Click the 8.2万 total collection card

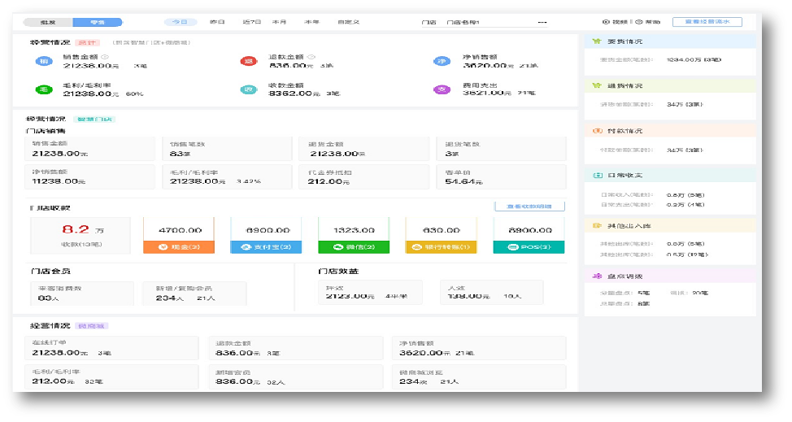pyautogui.click(x=81, y=235)
